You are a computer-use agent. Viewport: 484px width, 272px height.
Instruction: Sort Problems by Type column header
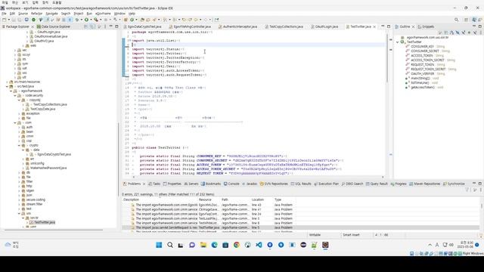[x=284, y=199]
